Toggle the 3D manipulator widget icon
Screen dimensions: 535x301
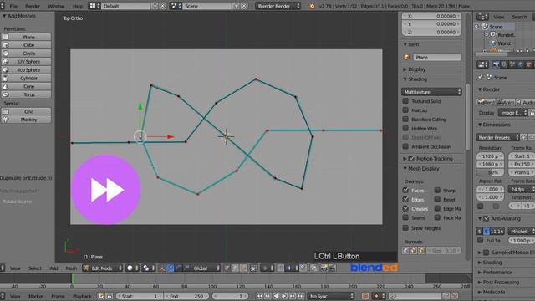click(162, 268)
